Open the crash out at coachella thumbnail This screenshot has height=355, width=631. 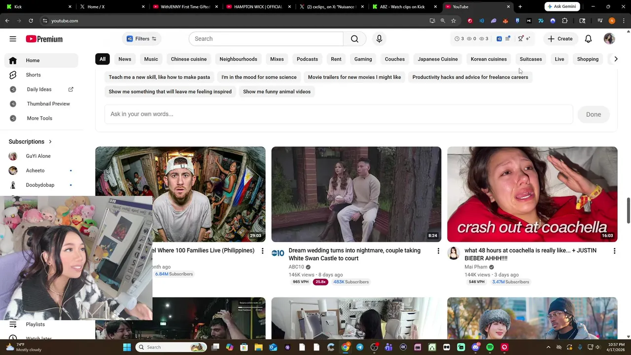point(532,194)
